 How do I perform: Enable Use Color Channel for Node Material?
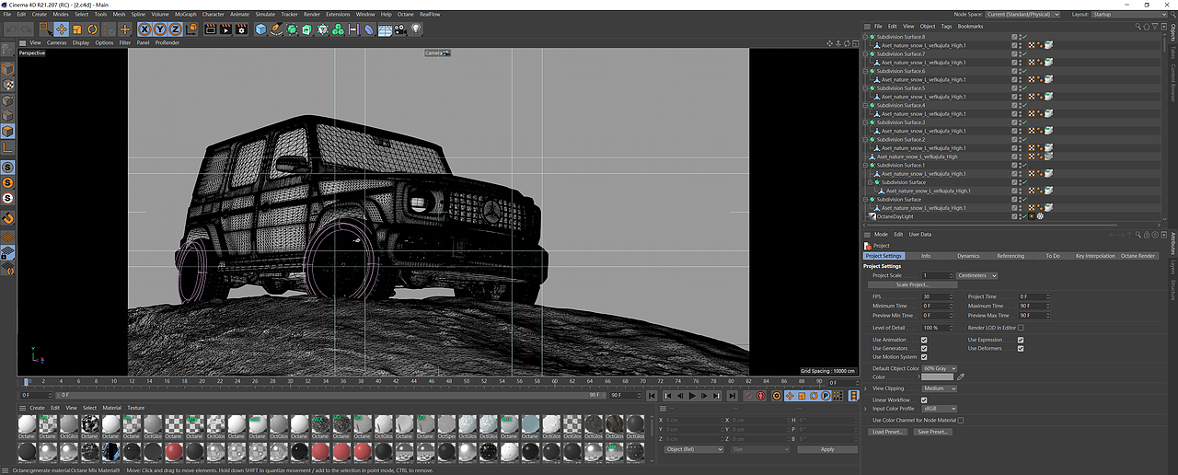click(961, 420)
